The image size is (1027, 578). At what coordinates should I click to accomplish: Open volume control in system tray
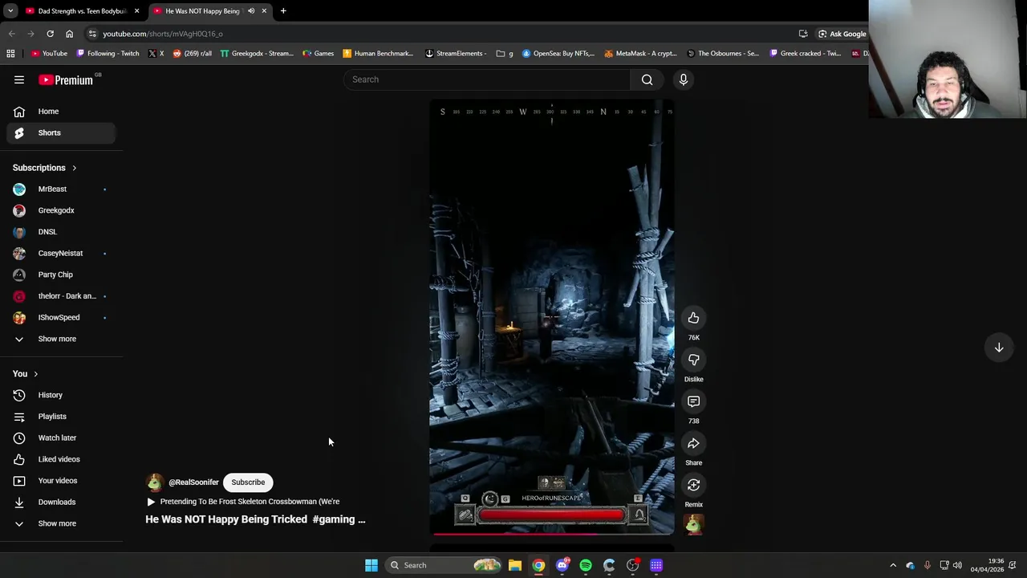957,565
